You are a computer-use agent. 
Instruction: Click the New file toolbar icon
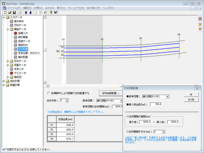(x=5, y=12)
